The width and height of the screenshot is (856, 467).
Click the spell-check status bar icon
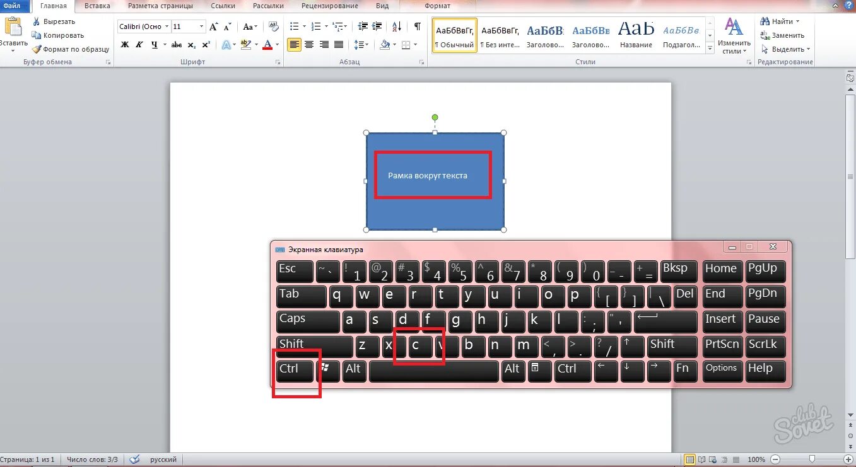pyautogui.click(x=133, y=459)
